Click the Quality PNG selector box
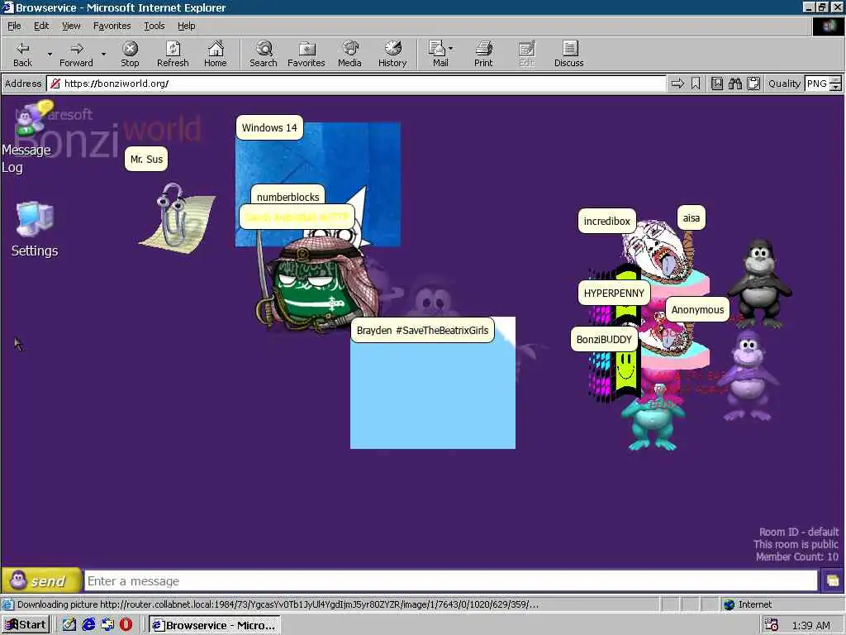Screen dimensions: 846x635 coord(816,84)
